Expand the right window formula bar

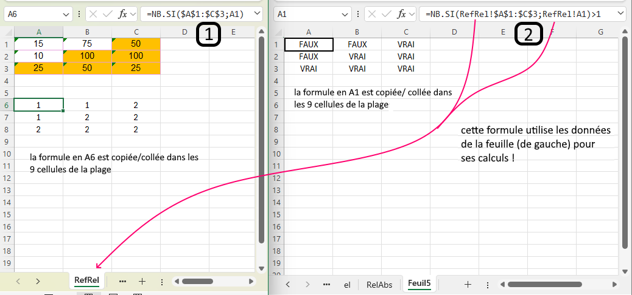tap(620, 13)
